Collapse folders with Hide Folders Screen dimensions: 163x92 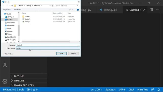(x=7, y=54)
